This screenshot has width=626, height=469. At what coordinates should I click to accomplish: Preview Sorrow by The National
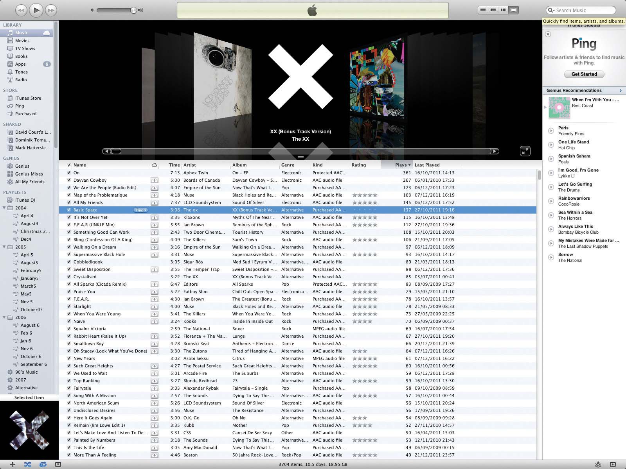point(551,257)
